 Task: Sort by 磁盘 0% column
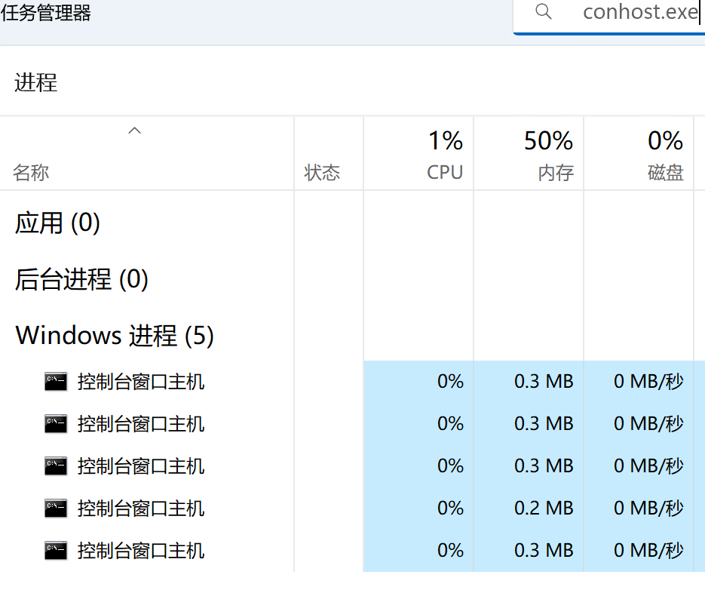point(639,153)
